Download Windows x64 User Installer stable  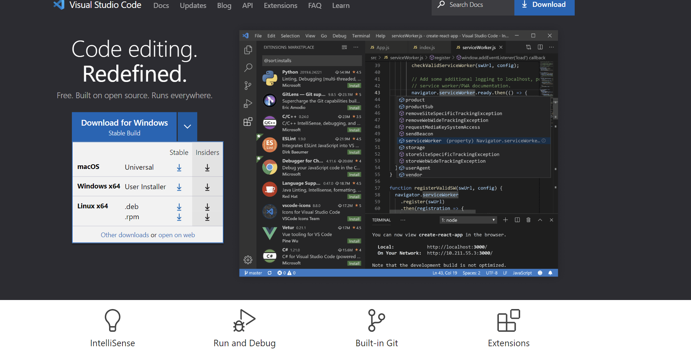179,187
